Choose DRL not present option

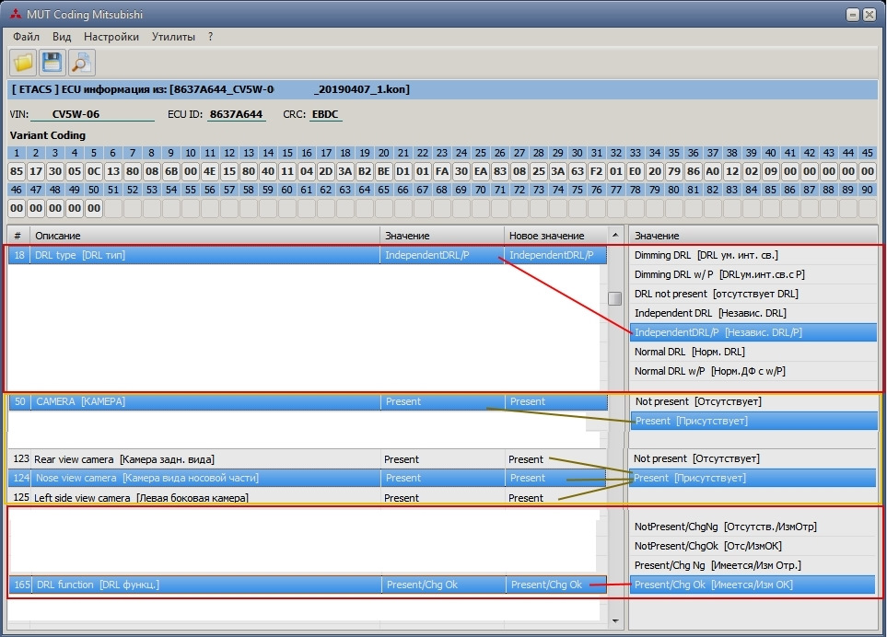pos(753,294)
